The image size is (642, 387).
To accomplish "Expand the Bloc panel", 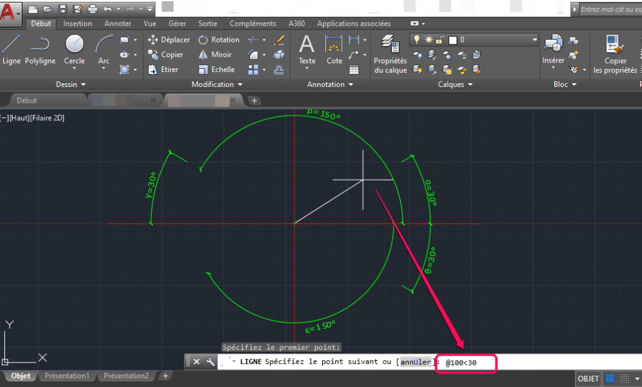I will click(565, 85).
